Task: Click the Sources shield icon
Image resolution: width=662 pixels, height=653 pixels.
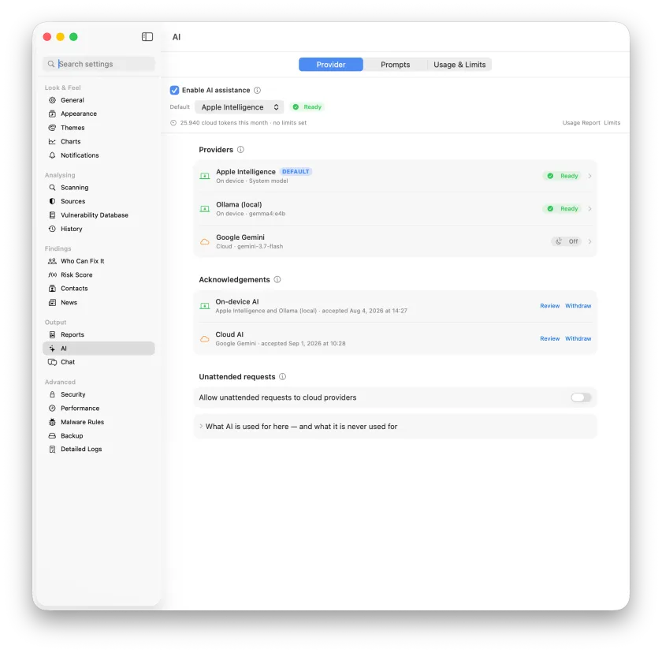Action: 52,201
